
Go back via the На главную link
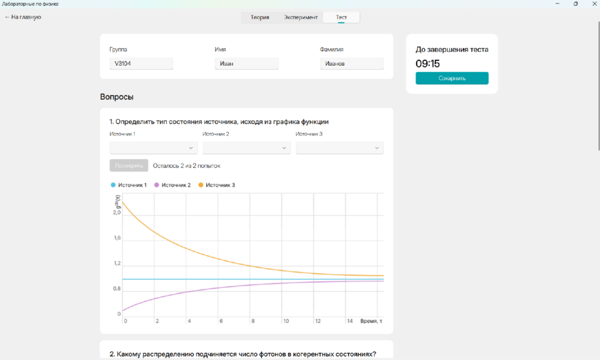(23, 17)
